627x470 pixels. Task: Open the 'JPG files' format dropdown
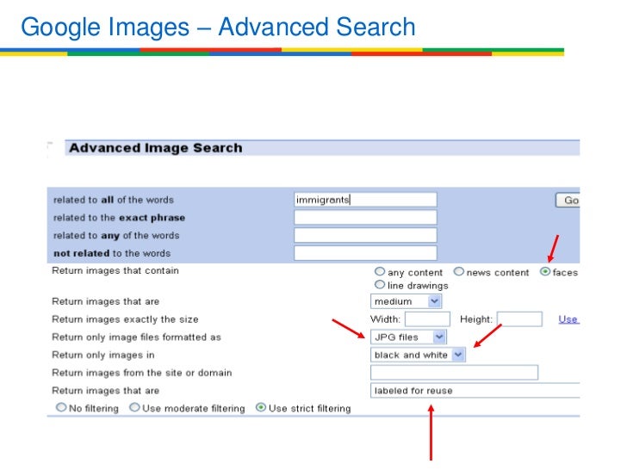coord(408,337)
